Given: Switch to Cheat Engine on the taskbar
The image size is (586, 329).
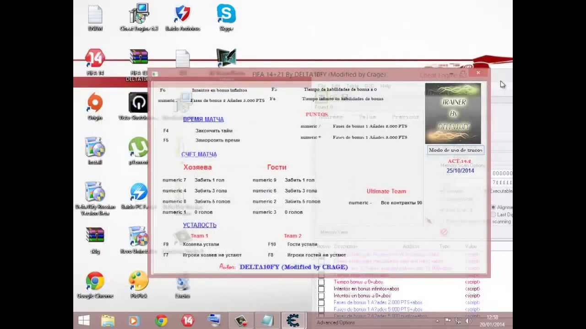Looking at the screenshot, I should coord(293,320).
